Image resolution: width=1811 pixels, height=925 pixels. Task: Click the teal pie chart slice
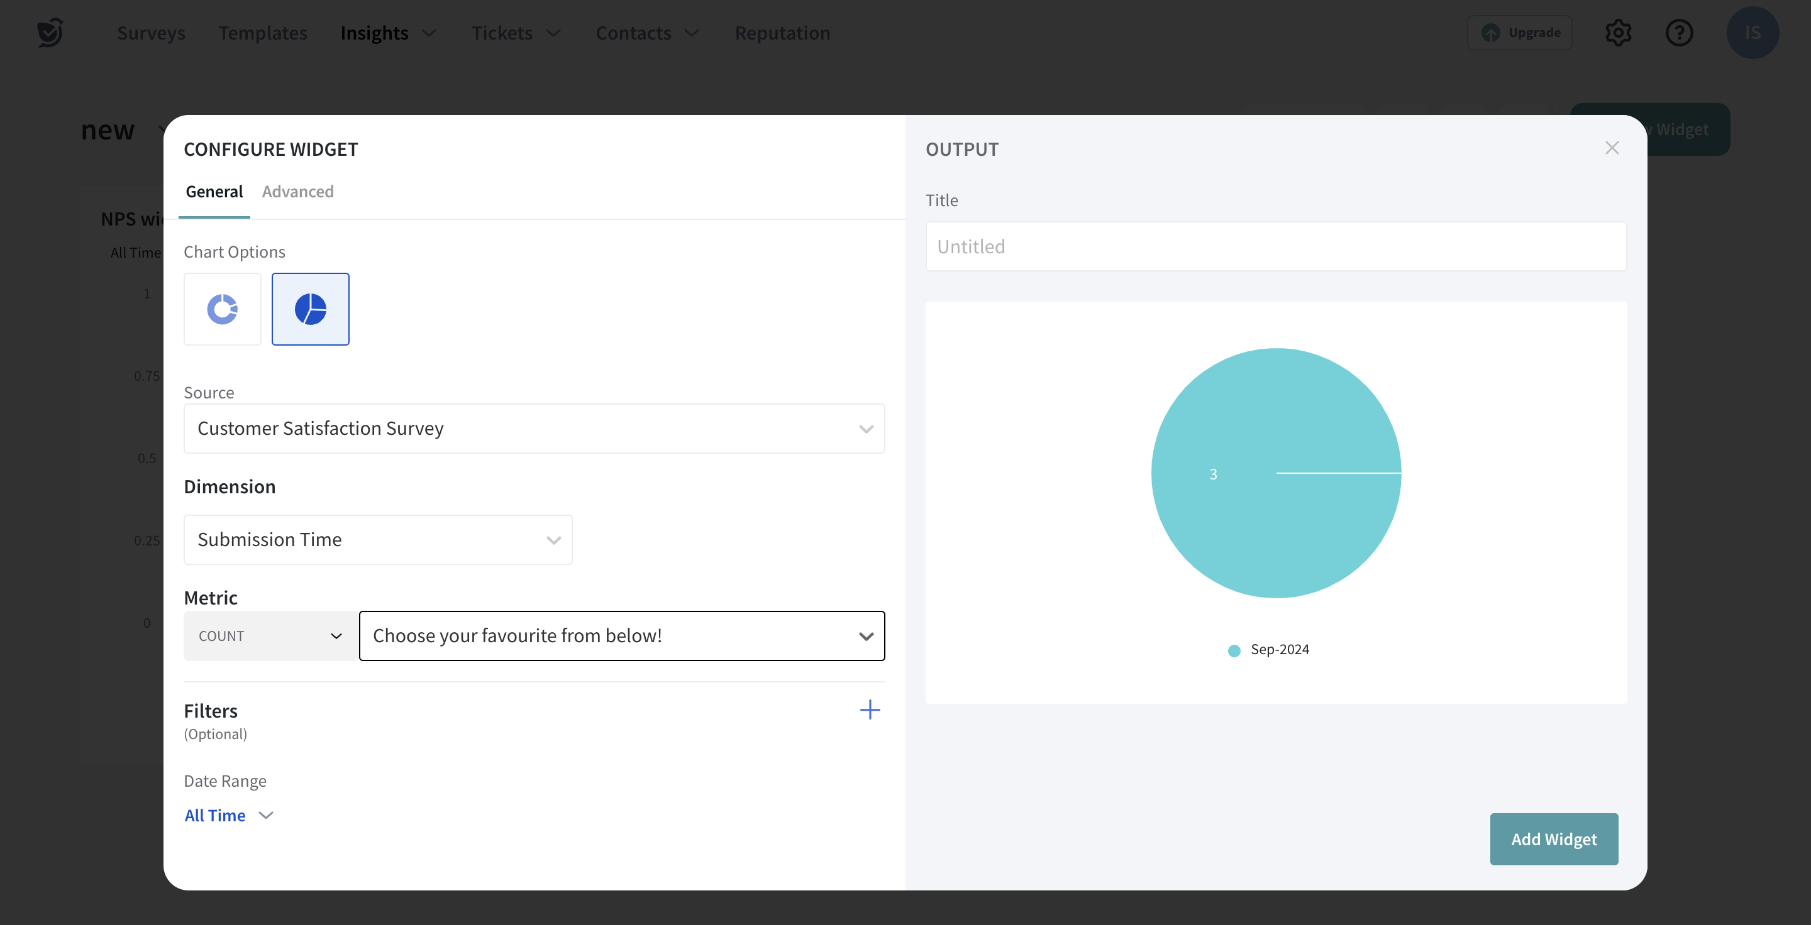(1276, 534)
